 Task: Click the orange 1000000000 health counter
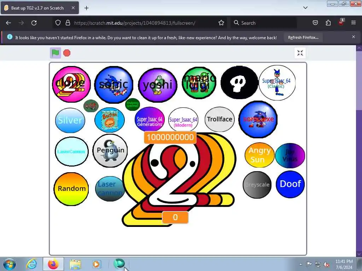pyautogui.click(x=170, y=137)
